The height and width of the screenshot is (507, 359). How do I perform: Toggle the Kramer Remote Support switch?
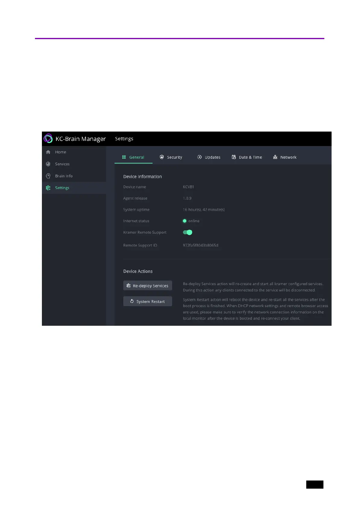pyautogui.click(x=187, y=232)
